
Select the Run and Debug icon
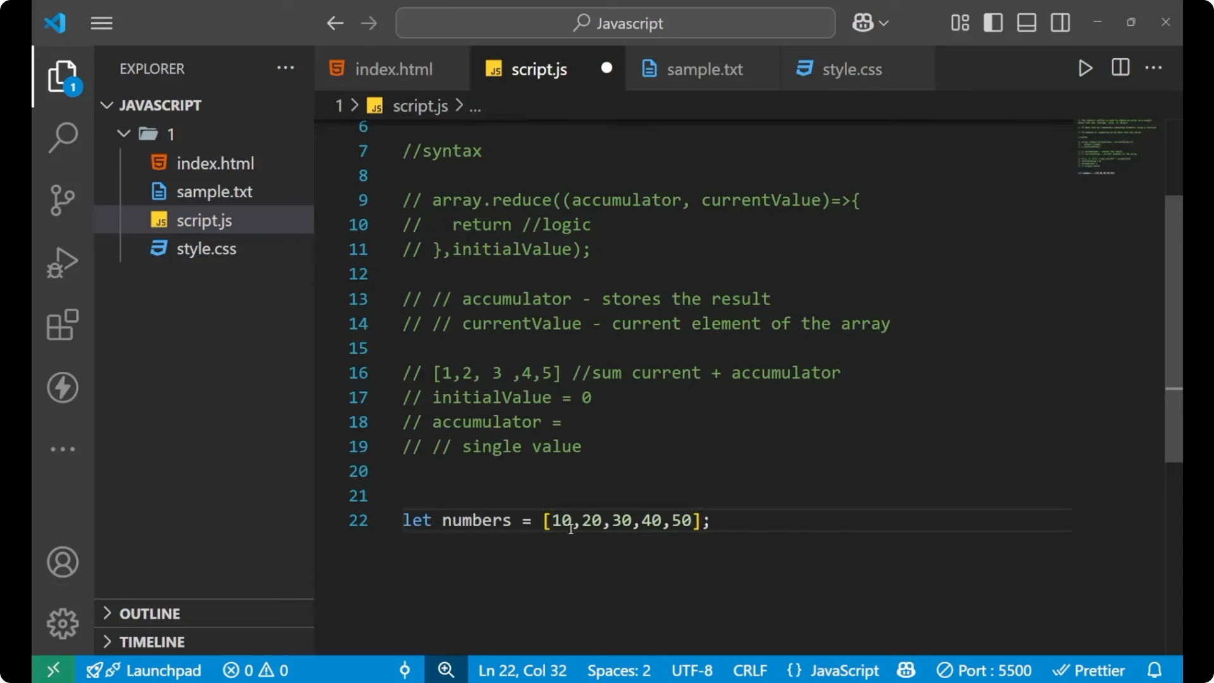pyautogui.click(x=63, y=262)
